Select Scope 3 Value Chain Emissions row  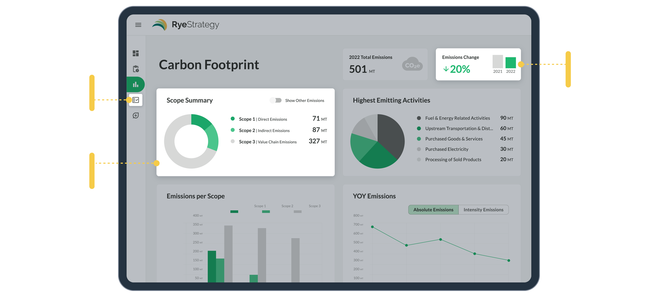point(267,142)
